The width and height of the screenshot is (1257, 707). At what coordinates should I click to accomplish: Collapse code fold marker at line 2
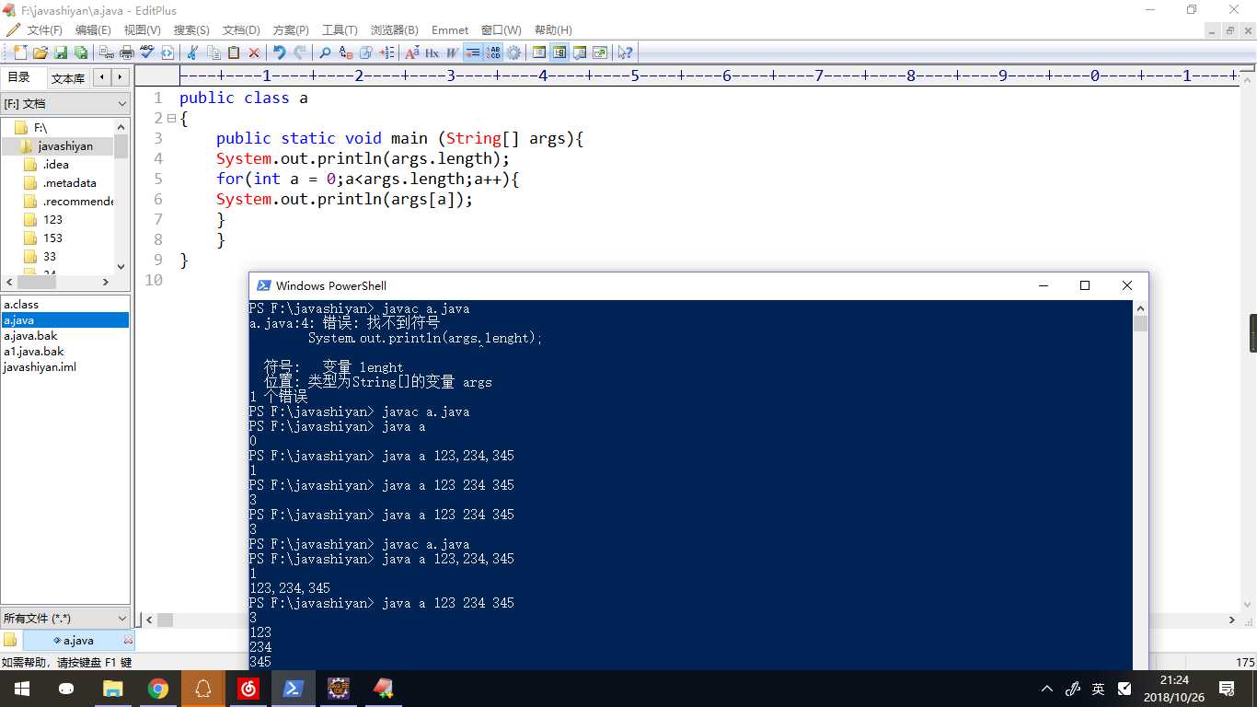171,118
